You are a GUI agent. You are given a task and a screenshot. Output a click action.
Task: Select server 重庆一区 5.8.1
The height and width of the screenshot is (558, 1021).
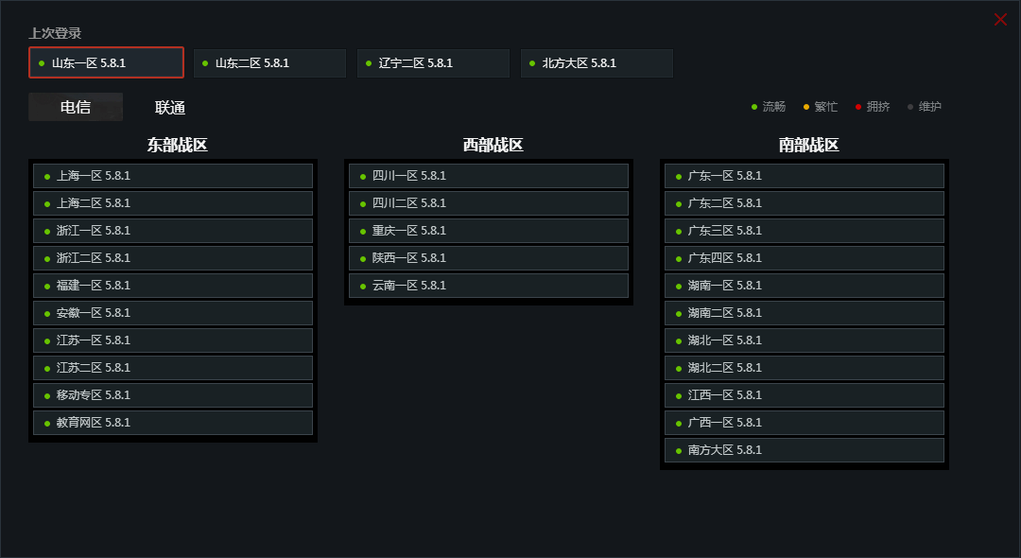pos(489,231)
